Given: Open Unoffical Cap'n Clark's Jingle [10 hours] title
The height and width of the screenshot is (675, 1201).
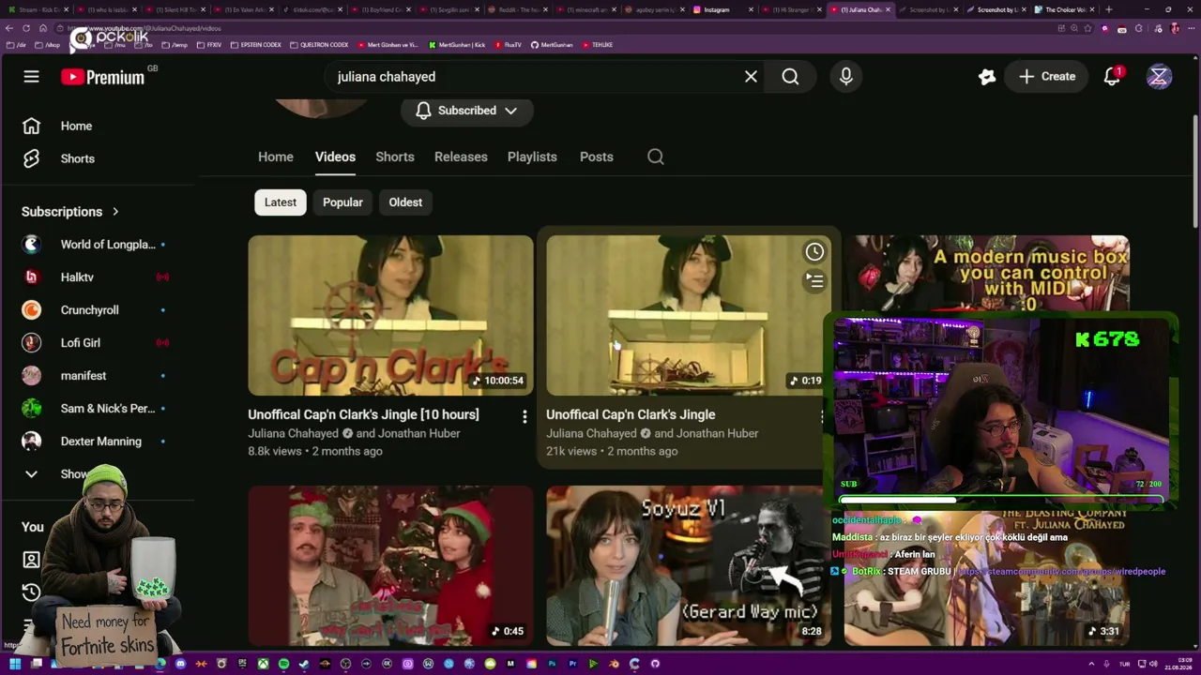Looking at the screenshot, I should (363, 414).
